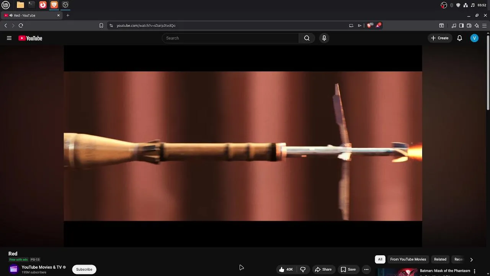Click the video player to pause
Screen dimensions: 490x276
click(243, 146)
